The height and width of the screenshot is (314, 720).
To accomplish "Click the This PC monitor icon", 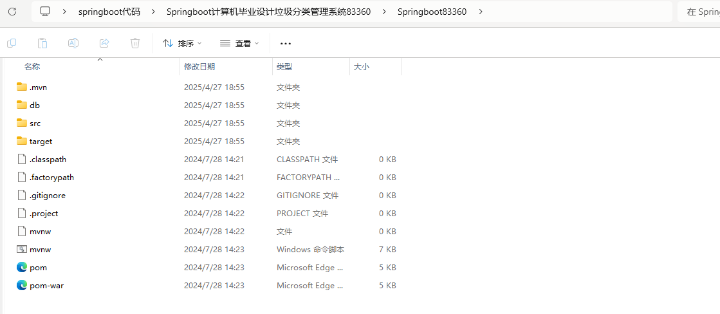I will click(45, 12).
